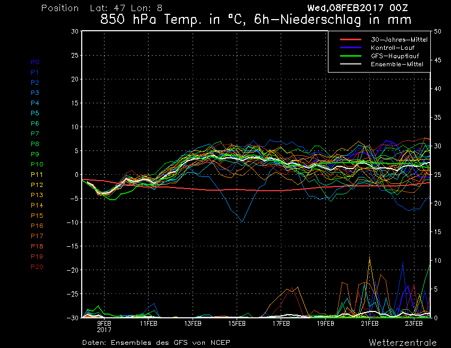Choose the orange P16 label
451x348 pixels.
point(37,226)
